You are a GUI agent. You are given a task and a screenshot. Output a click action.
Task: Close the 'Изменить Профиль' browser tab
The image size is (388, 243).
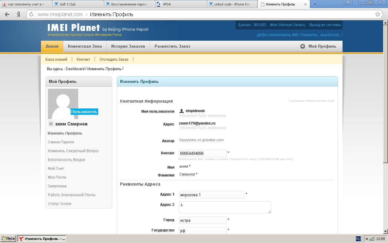[306, 4]
